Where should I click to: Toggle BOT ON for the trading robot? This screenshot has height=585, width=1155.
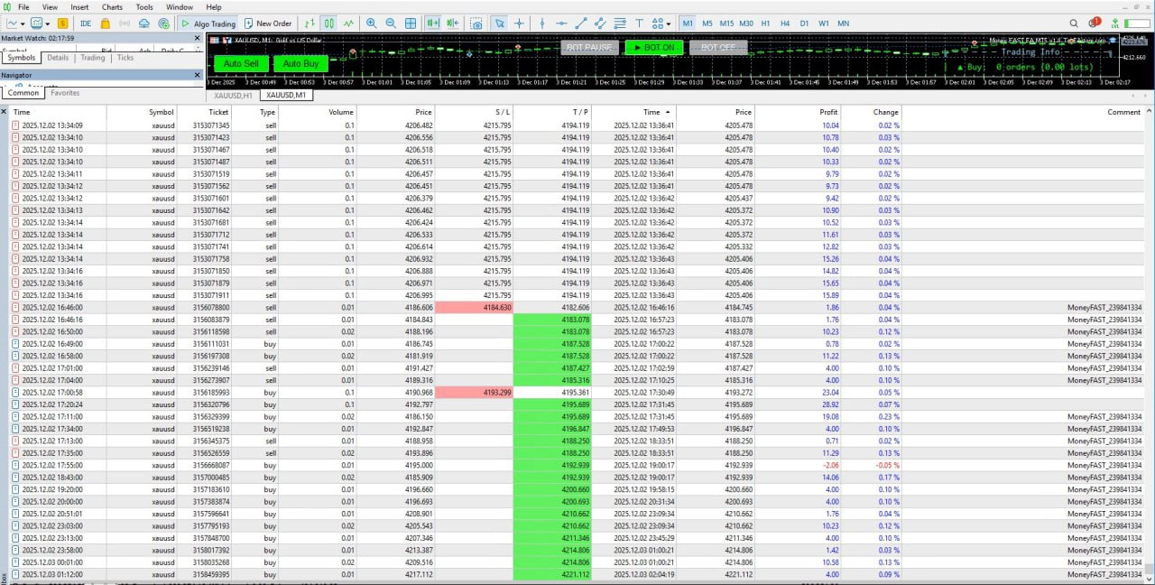pos(653,47)
